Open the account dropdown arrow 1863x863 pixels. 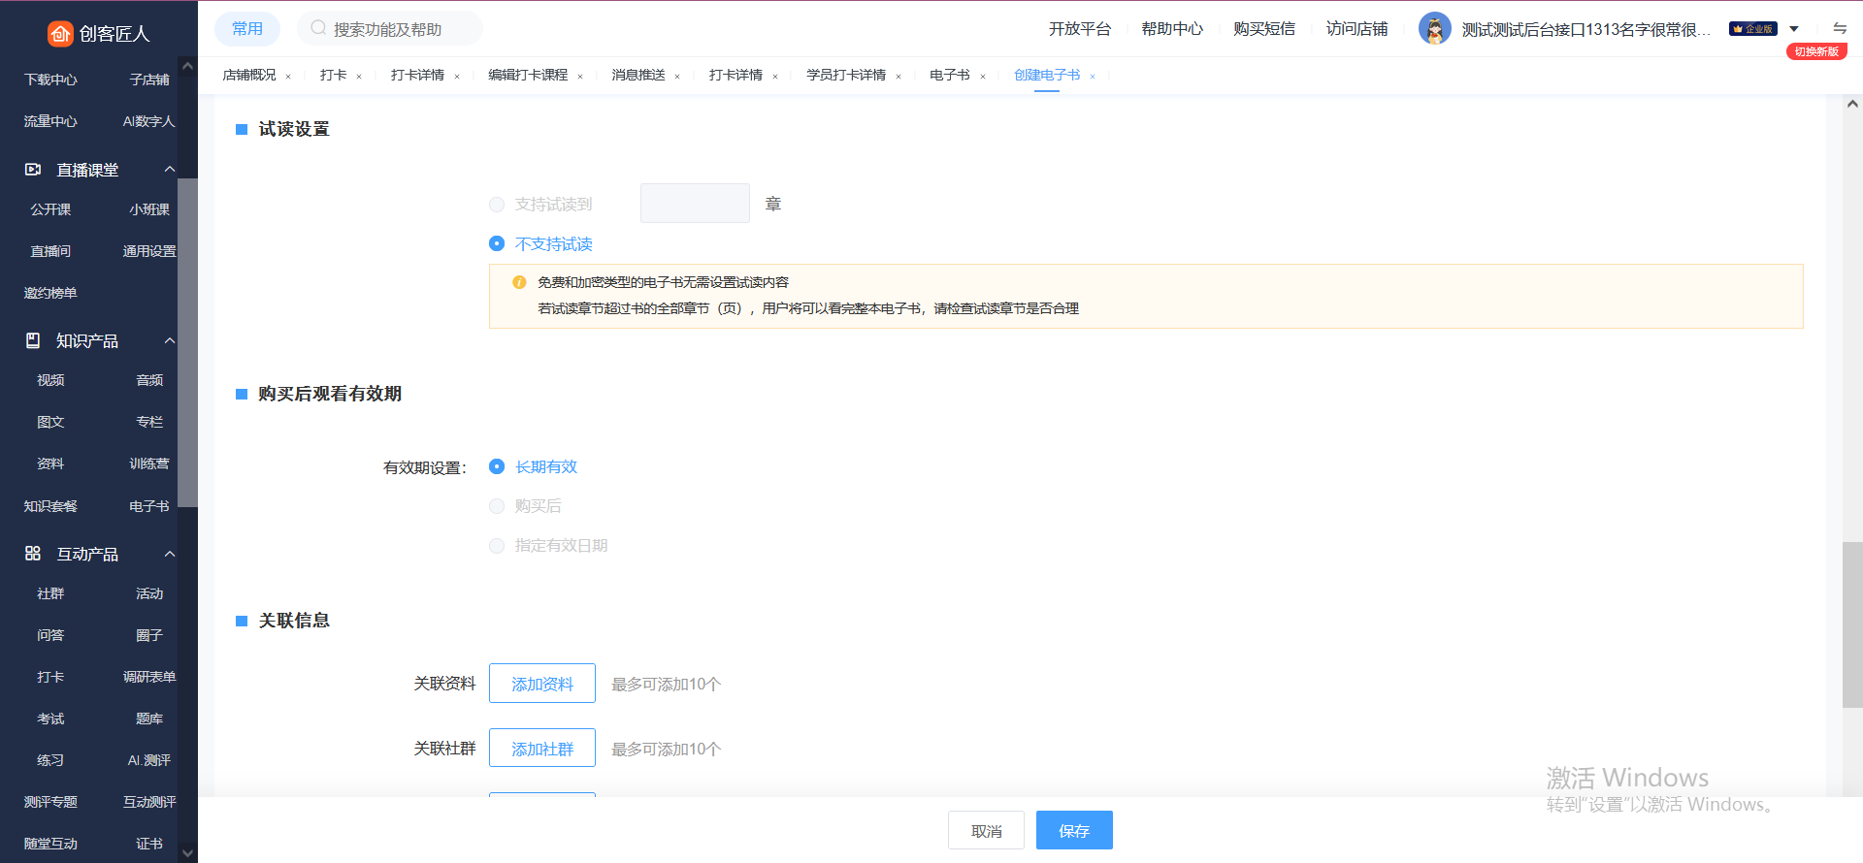(x=1794, y=29)
